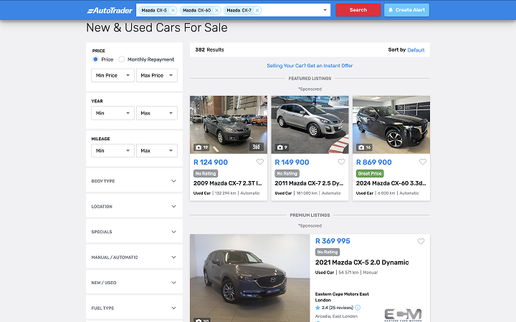Select the Price radio option
This screenshot has width=516, height=322.
(95, 59)
